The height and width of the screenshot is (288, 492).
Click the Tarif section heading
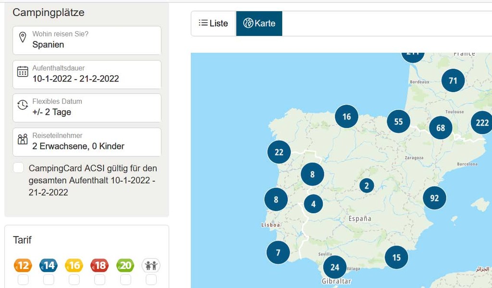22,240
